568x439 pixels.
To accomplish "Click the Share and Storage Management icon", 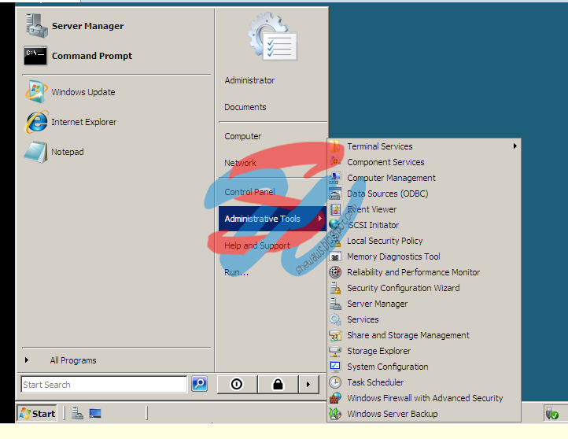I will [x=335, y=335].
